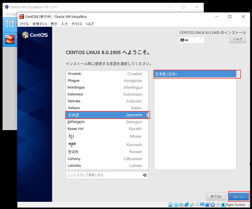
Task: Select 한국어 Korean language
Action: pos(107,152)
